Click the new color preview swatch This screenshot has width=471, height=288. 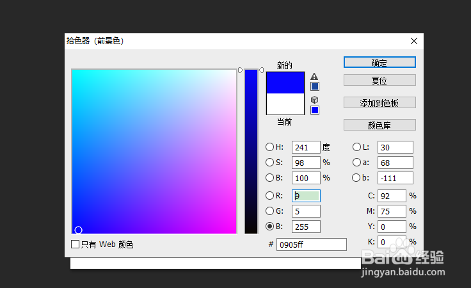pos(285,83)
